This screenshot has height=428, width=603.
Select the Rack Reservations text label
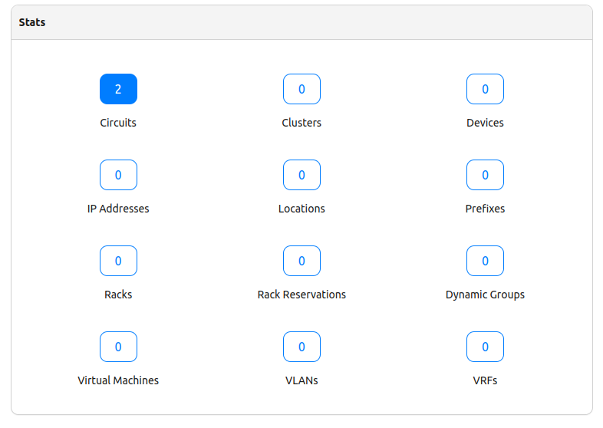(301, 295)
